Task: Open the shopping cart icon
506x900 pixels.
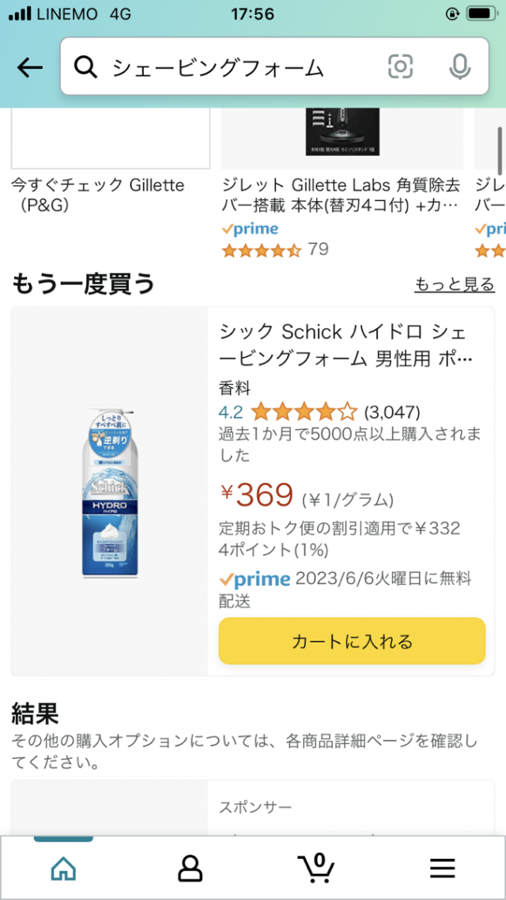Action: click(x=315, y=868)
